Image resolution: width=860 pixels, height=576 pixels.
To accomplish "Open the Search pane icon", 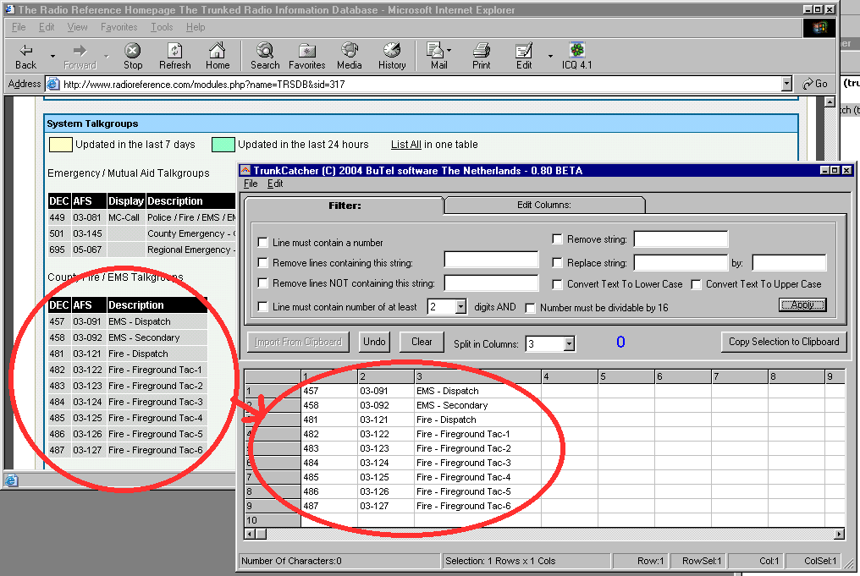I will click(x=265, y=51).
